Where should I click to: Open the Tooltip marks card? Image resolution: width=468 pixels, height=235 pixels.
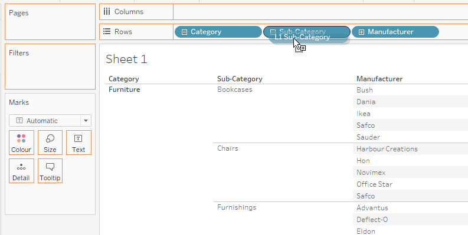click(x=50, y=171)
